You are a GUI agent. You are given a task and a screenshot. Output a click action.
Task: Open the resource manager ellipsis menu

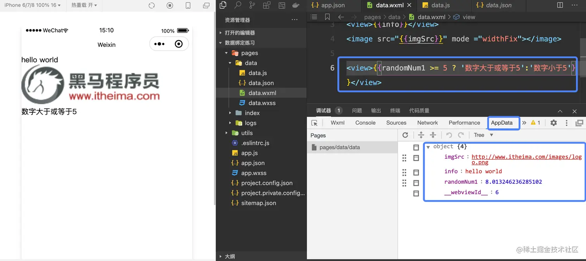point(295,20)
